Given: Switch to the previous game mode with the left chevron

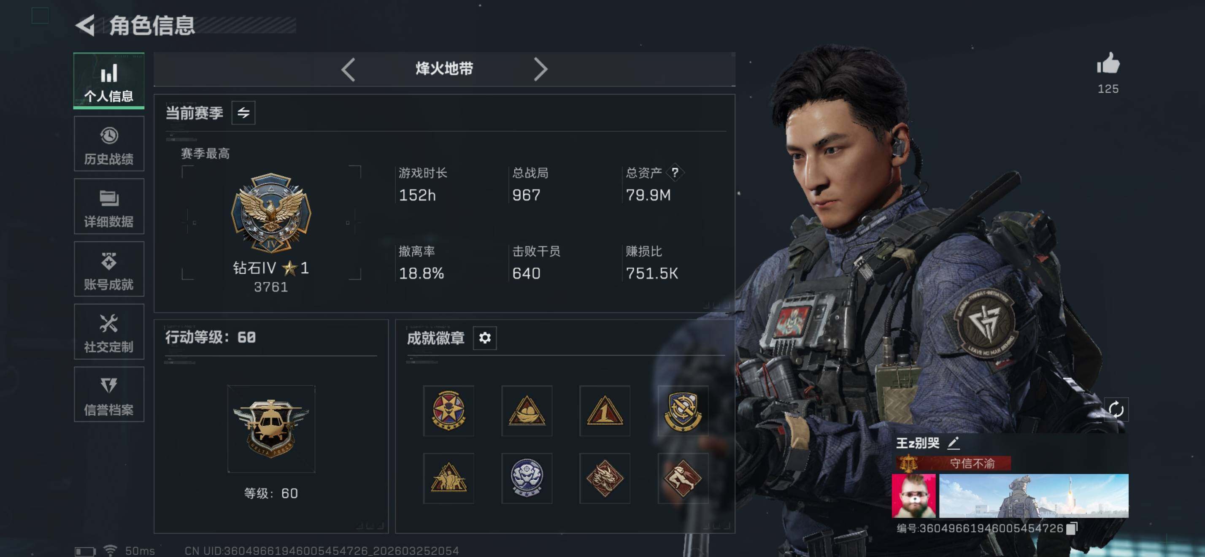Looking at the screenshot, I should pyautogui.click(x=348, y=70).
